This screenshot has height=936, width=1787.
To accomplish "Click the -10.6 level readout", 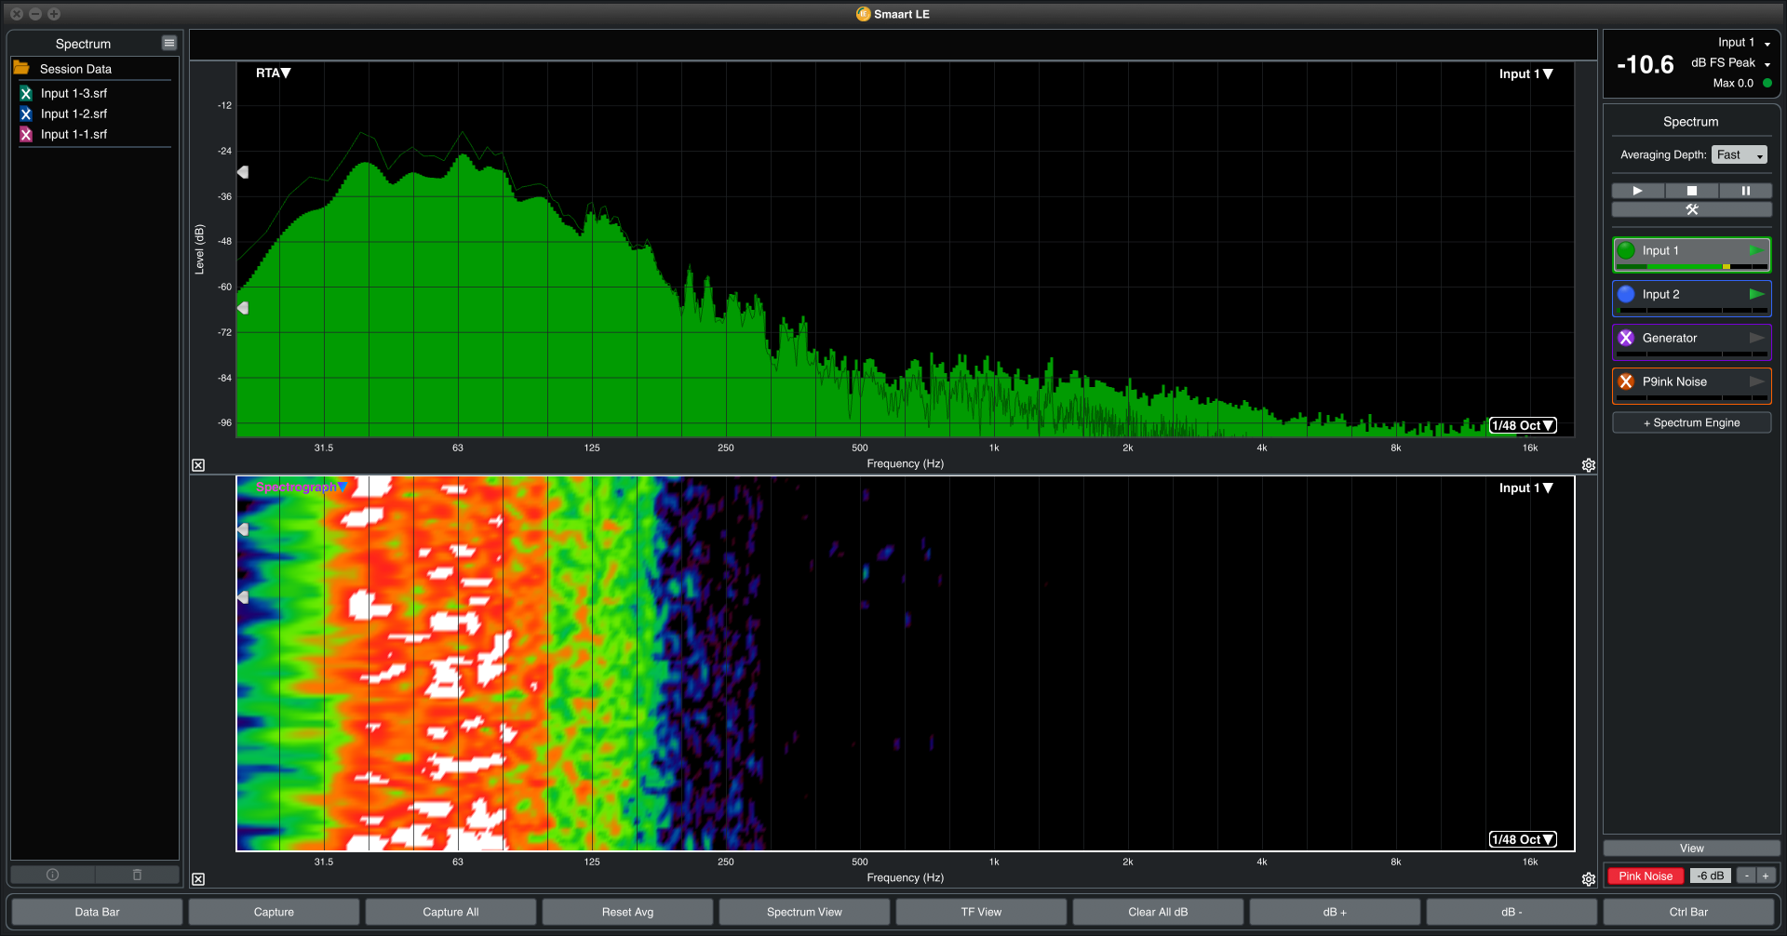I will tap(1646, 64).
